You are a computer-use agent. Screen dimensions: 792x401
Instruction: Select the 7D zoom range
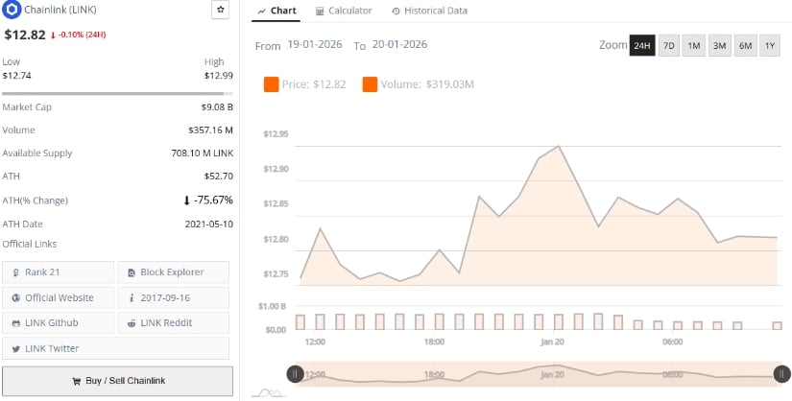668,46
